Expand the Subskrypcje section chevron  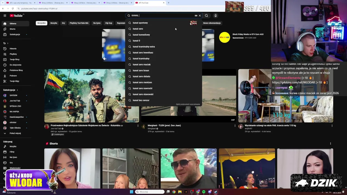(17, 90)
